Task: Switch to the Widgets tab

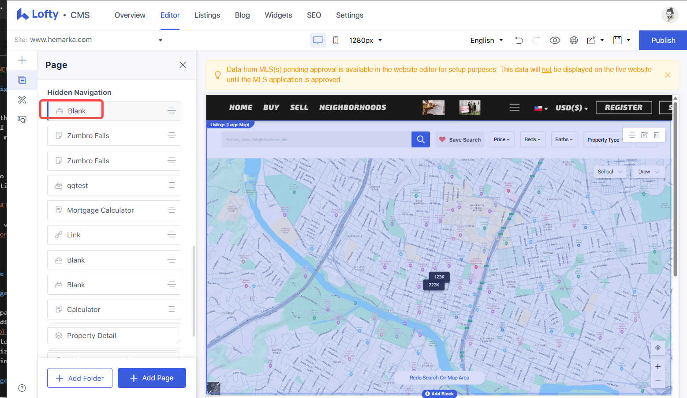Action: [x=278, y=15]
